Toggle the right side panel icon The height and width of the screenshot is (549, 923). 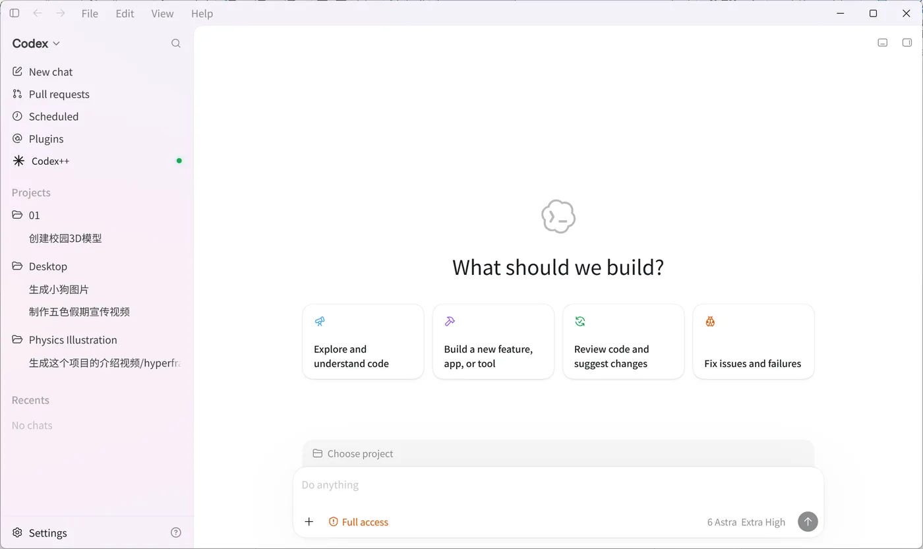(x=907, y=43)
